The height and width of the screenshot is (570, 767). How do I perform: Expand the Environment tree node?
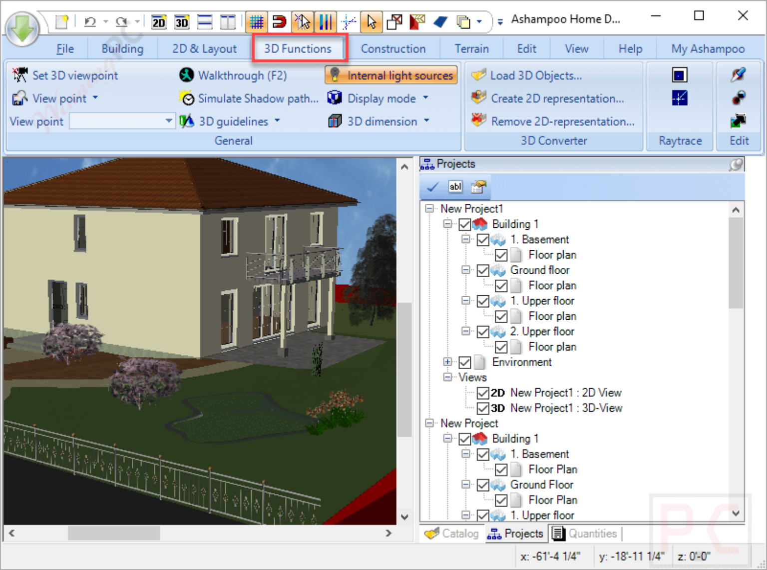[448, 362]
